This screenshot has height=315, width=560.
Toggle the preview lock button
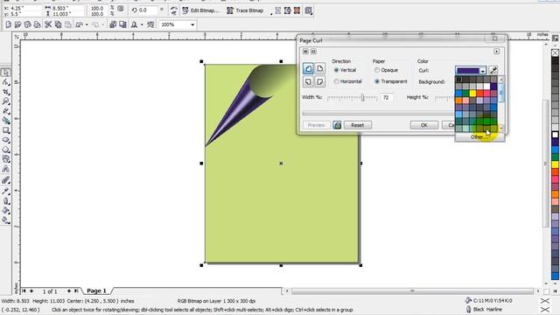337,125
